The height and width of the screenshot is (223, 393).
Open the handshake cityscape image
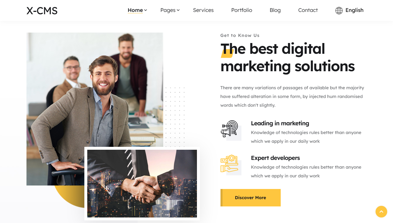[142, 183]
